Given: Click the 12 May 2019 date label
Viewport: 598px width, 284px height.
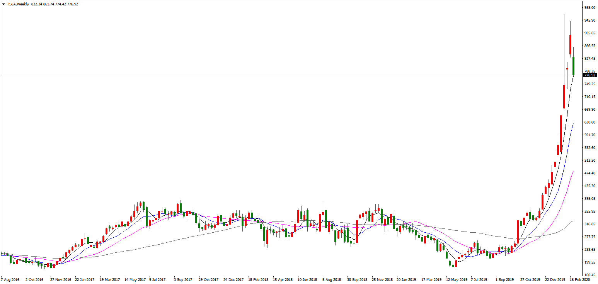Looking at the screenshot, I should tap(456, 279).
